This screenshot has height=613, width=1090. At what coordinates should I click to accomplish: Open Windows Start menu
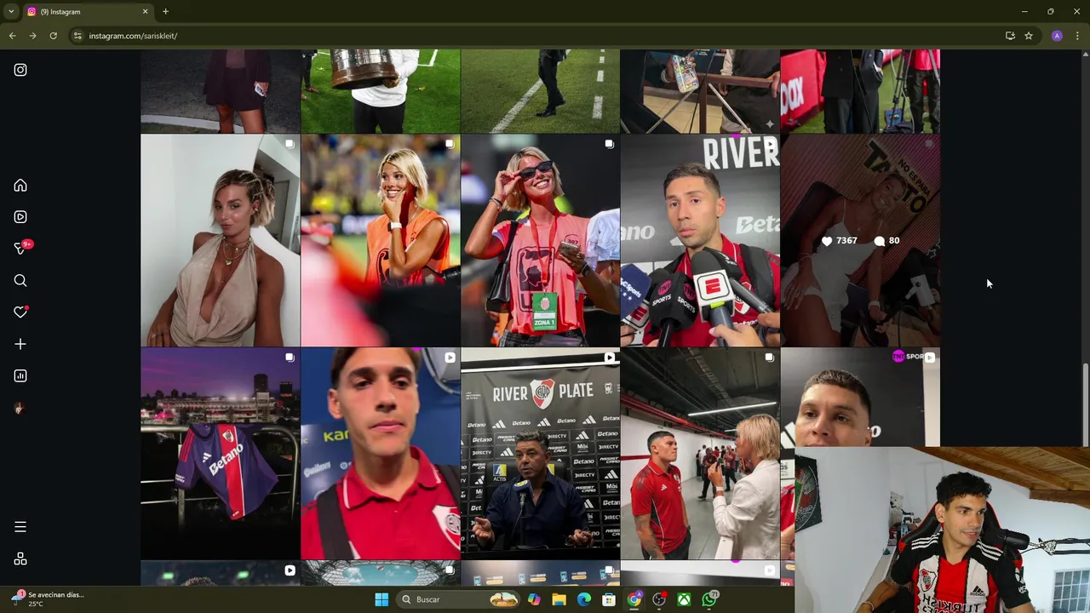(x=381, y=599)
